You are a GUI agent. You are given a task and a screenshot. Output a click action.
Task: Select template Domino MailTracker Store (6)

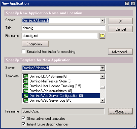pos(61,81)
